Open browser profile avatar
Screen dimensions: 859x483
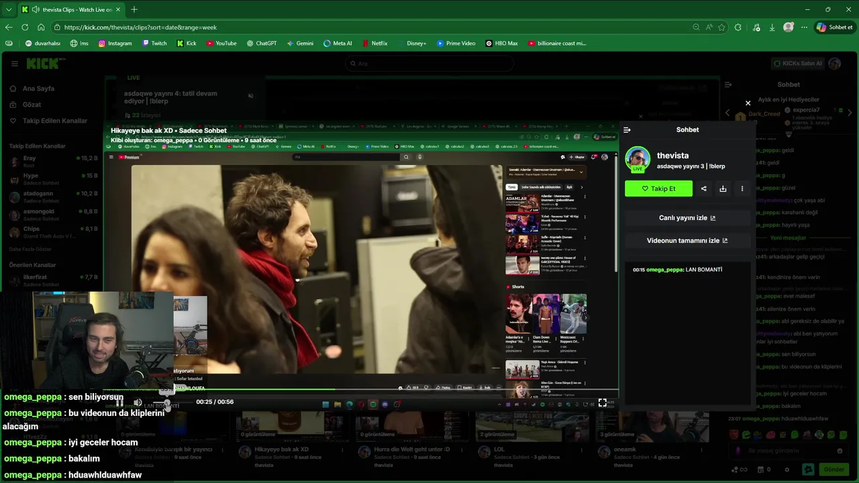789,28
